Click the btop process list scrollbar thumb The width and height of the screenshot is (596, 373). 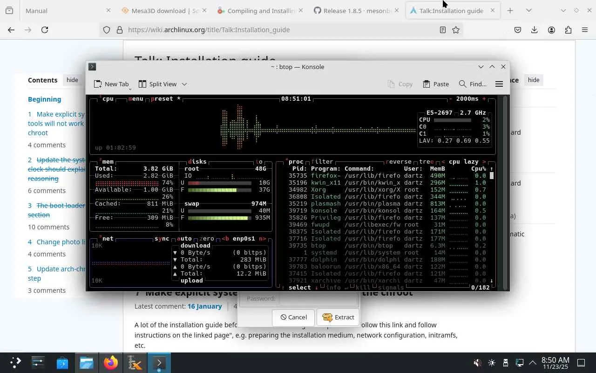491,176
